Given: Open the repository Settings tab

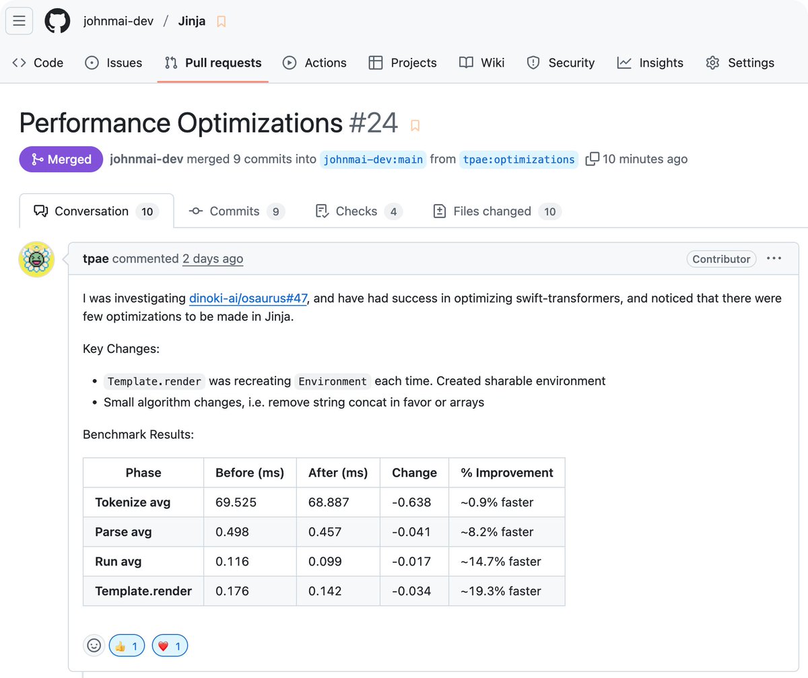Looking at the screenshot, I should [x=740, y=63].
